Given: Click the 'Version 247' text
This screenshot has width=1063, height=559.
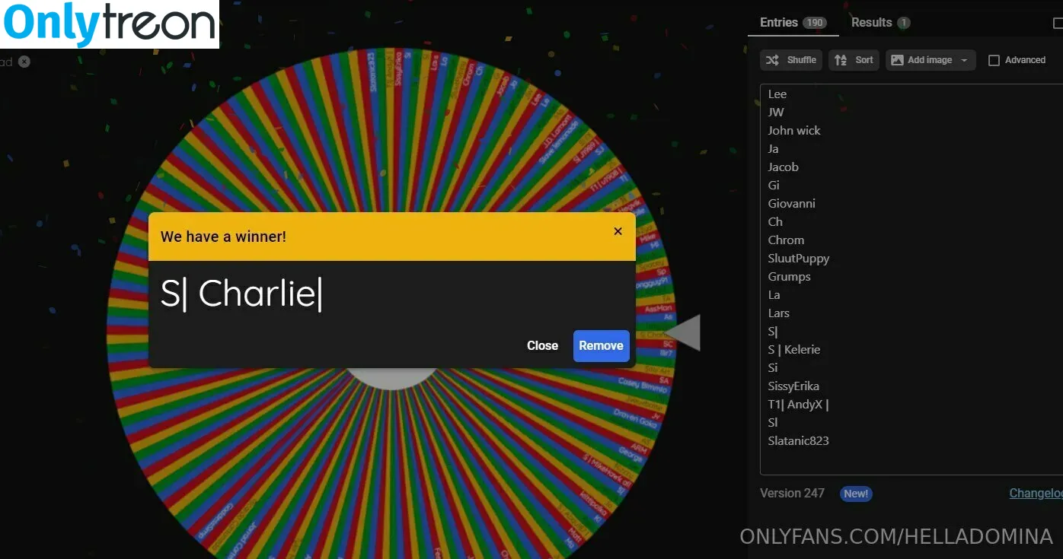Looking at the screenshot, I should pos(792,493).
